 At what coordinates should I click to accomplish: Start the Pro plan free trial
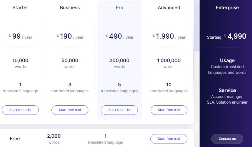(119, 110)
